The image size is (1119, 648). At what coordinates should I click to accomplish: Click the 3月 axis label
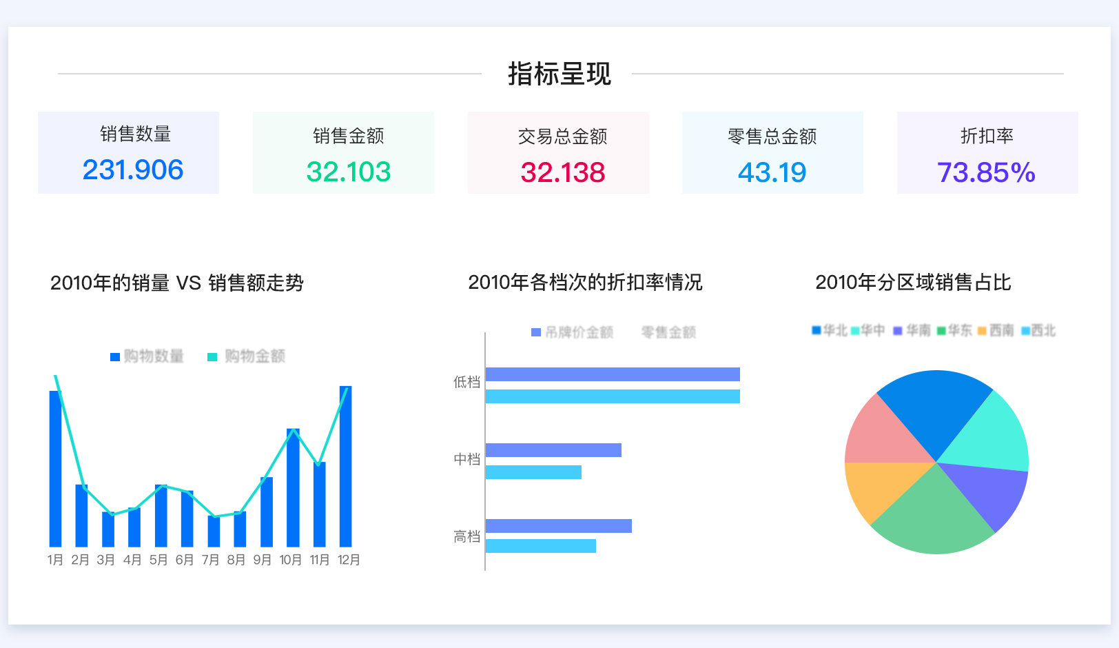click(105, 560)
